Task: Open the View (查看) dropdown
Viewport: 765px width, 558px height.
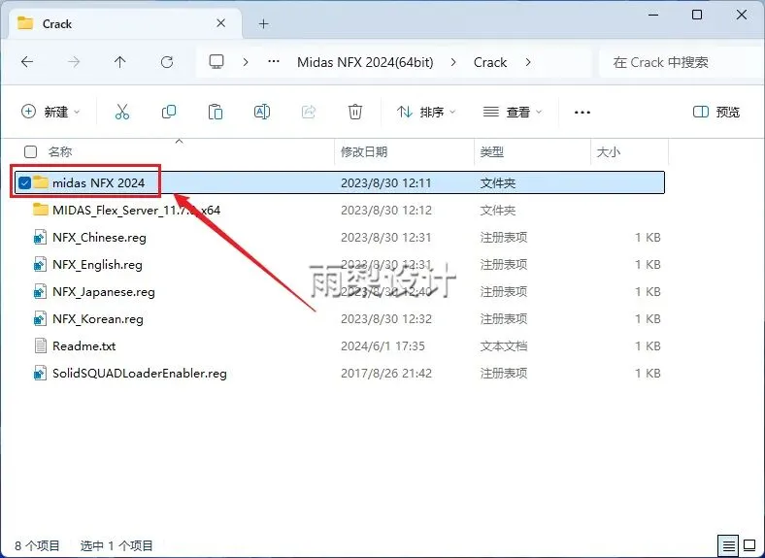Action: 513,113
